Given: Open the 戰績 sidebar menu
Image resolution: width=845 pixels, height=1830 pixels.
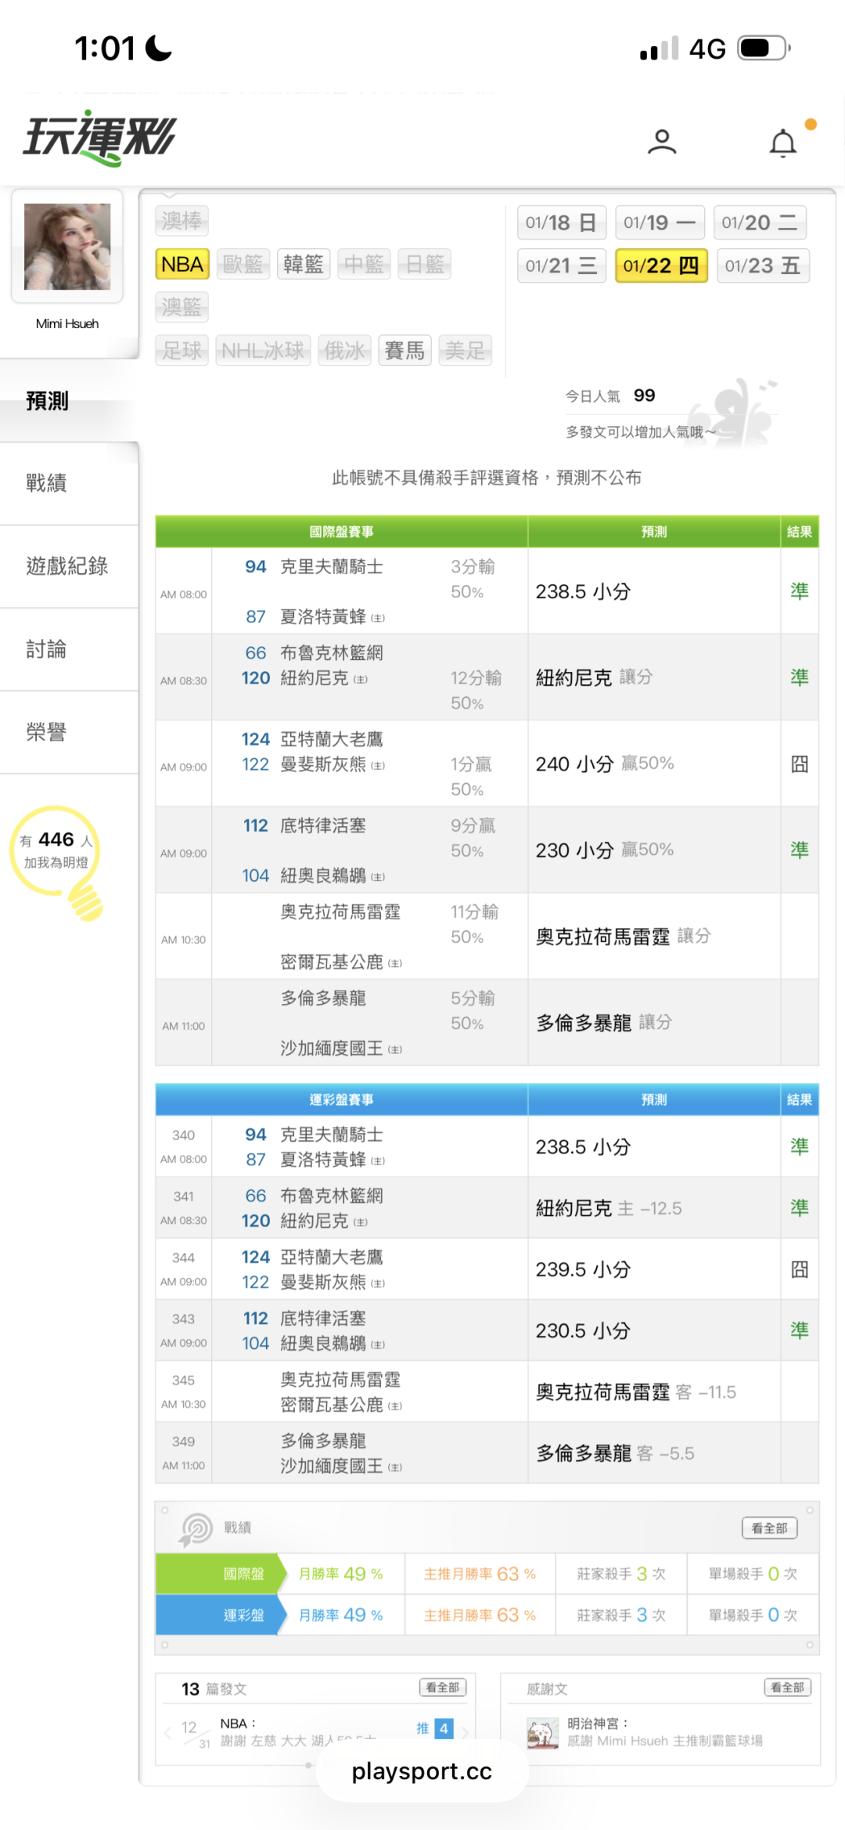Looking at the screenshot, I should (x=69, y=483).
